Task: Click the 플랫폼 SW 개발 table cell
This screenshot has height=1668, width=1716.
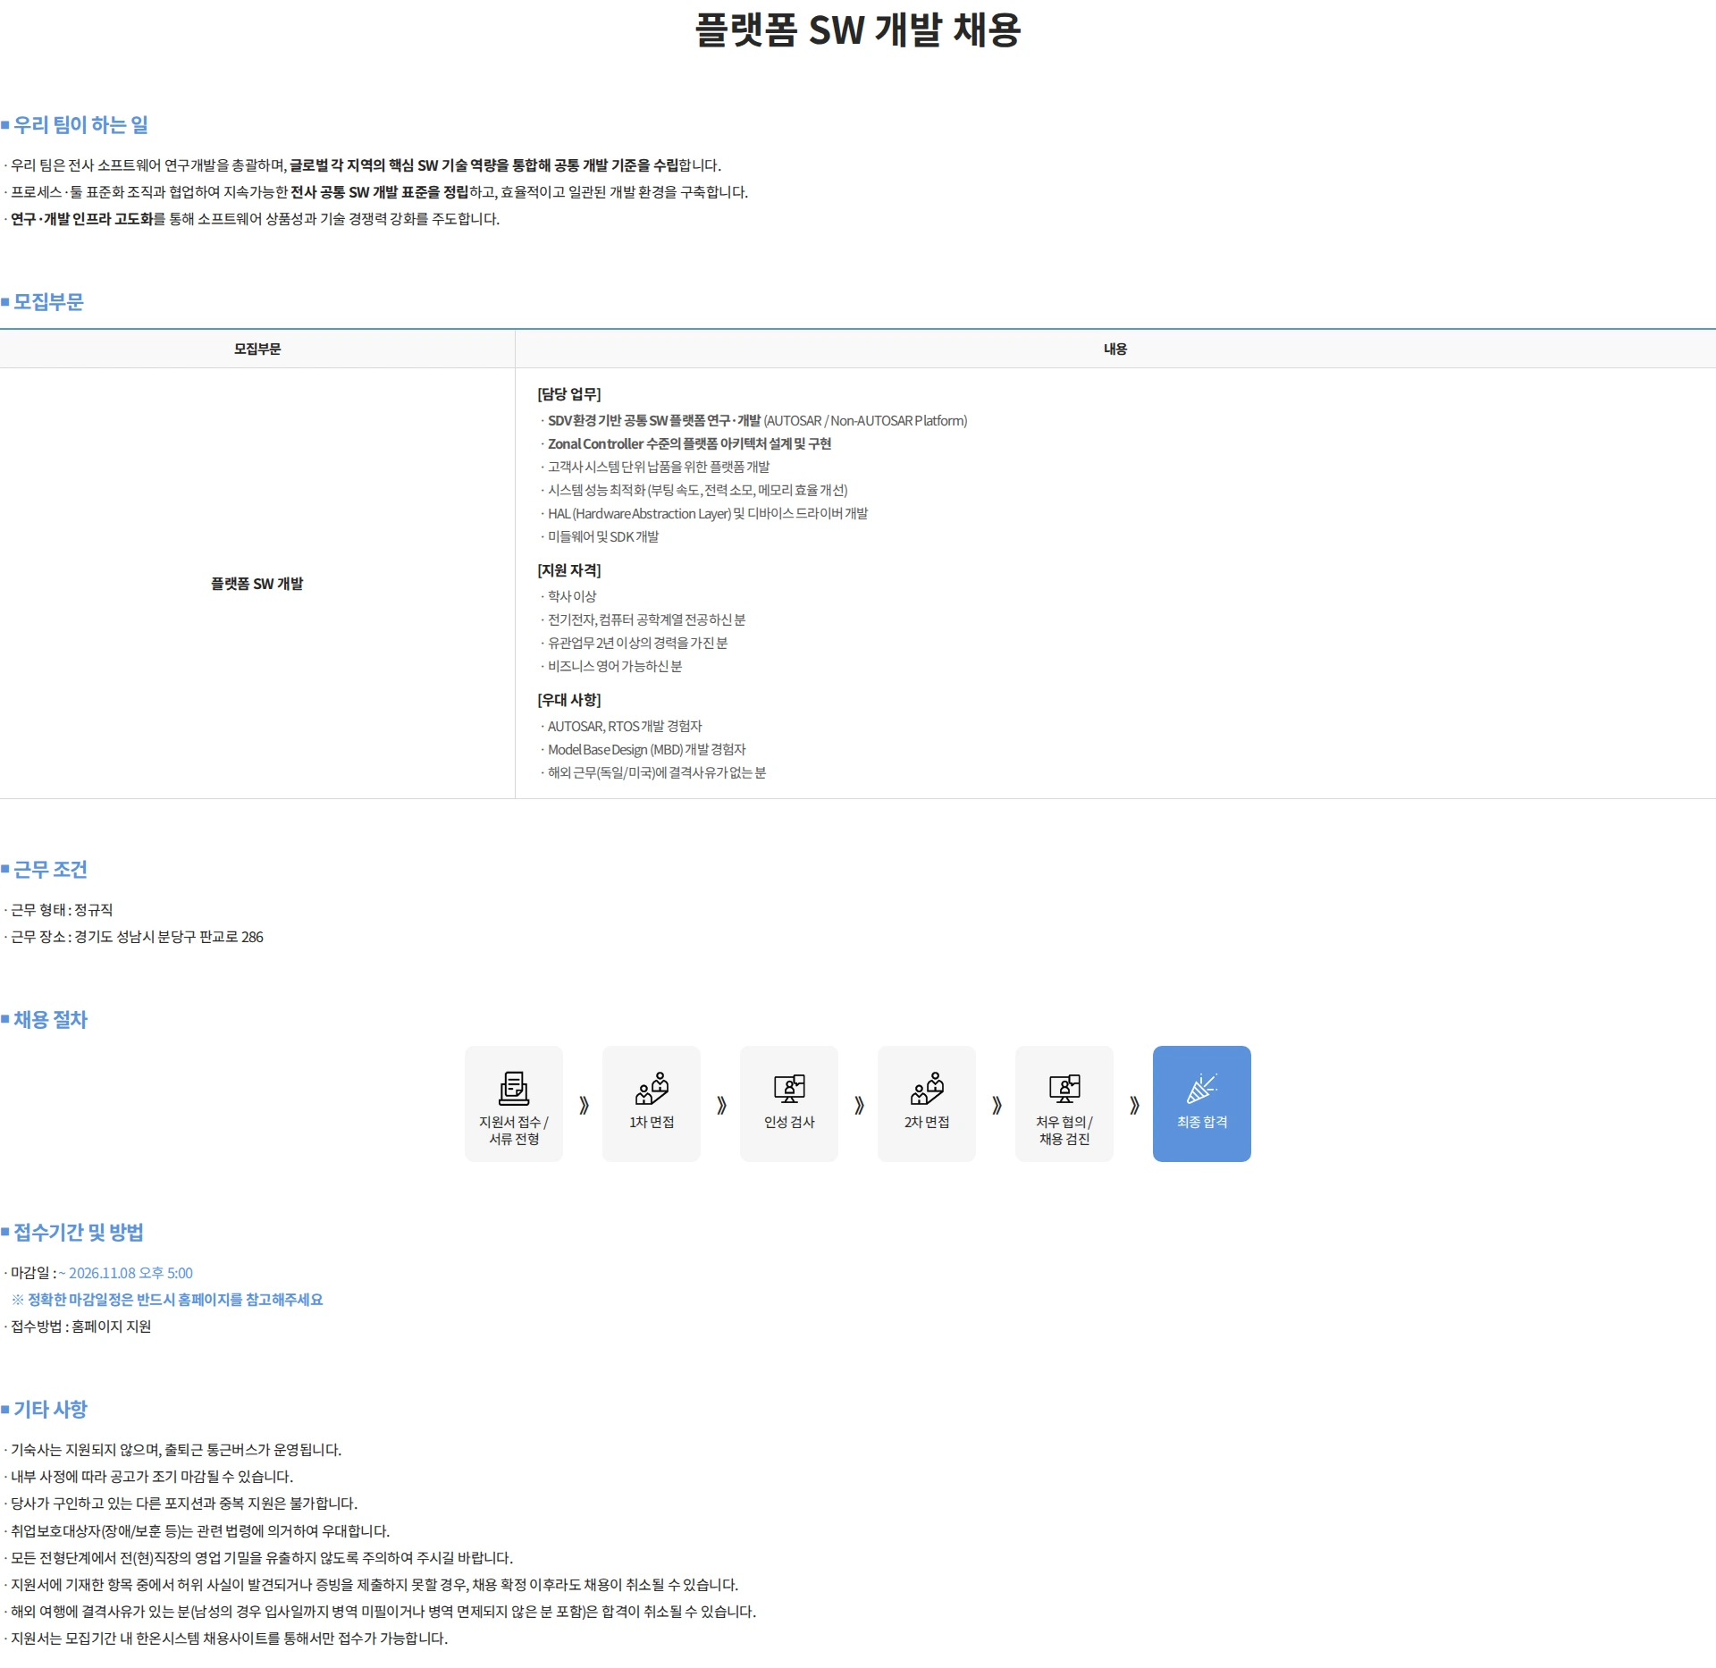Action: coord(257,584)
